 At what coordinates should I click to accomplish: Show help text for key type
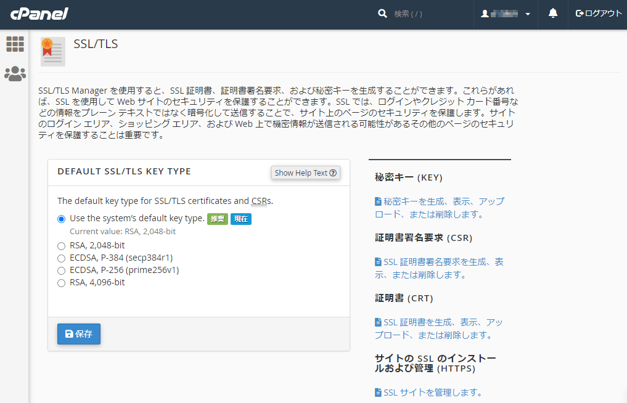click(306, 173)
